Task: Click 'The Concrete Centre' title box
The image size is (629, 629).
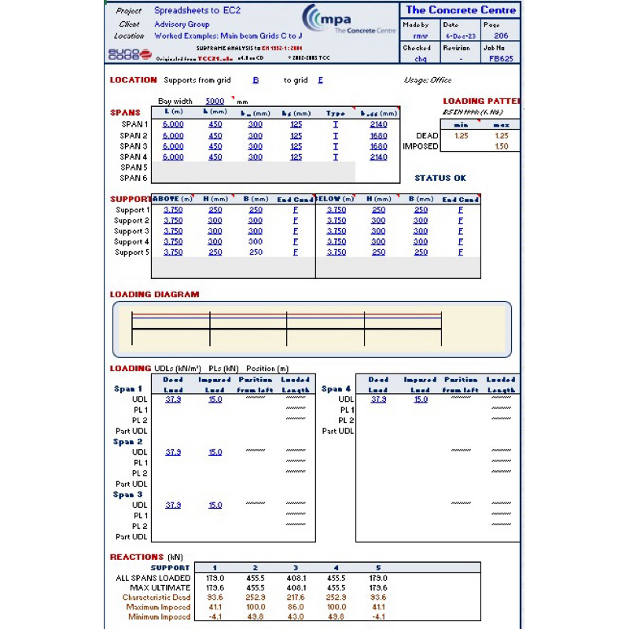Action: click(x=461, y=10)
